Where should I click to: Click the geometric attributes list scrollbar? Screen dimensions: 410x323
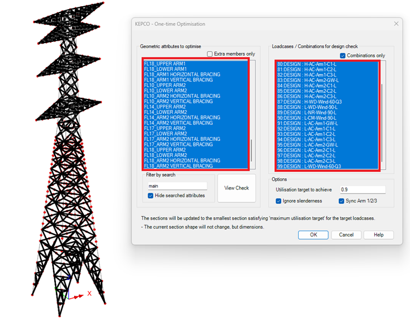pos(253,150)
